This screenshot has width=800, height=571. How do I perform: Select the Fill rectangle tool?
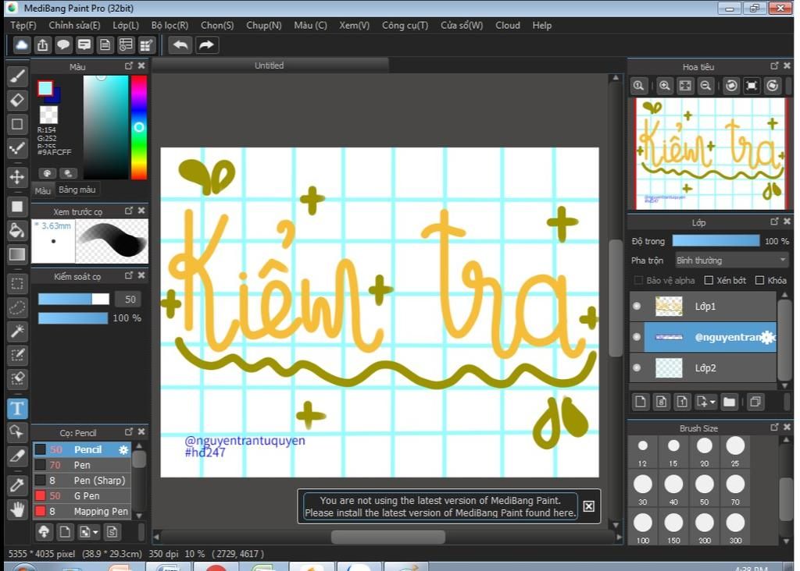(17, 206)
